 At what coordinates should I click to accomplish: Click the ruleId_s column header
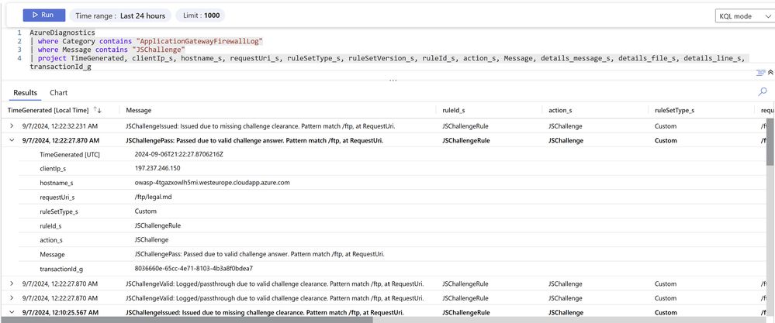(x=455, y=111)
